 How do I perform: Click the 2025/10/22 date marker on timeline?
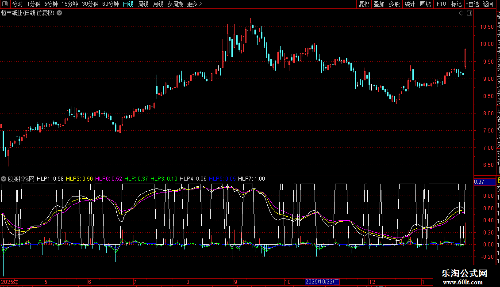click(323, 282)
